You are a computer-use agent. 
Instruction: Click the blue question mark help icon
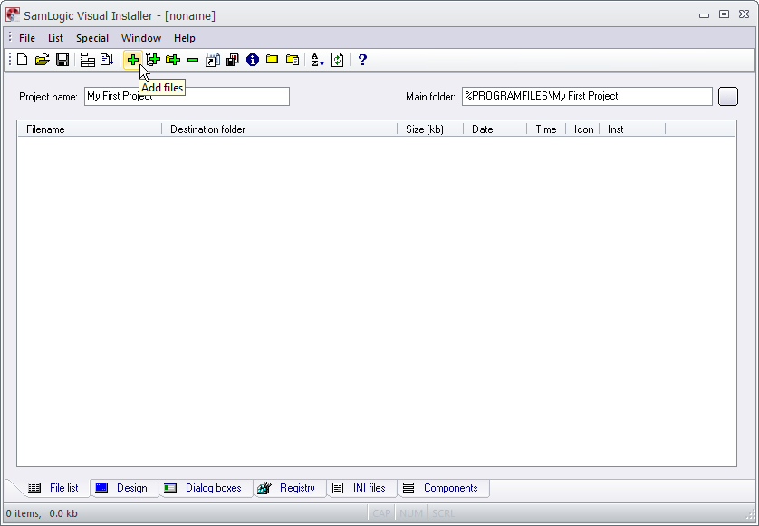pyautogui.click(x=362, y=60)
